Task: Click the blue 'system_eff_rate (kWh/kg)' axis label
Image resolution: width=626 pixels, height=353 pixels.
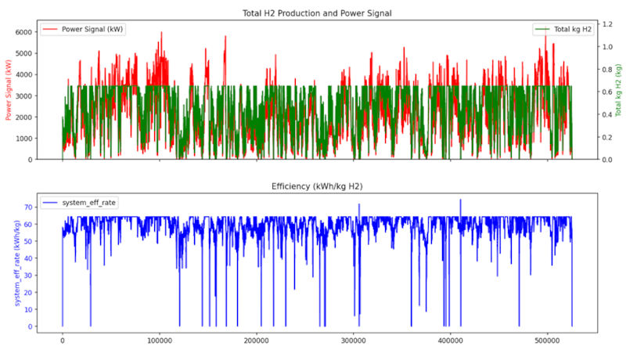Action: 9,261
